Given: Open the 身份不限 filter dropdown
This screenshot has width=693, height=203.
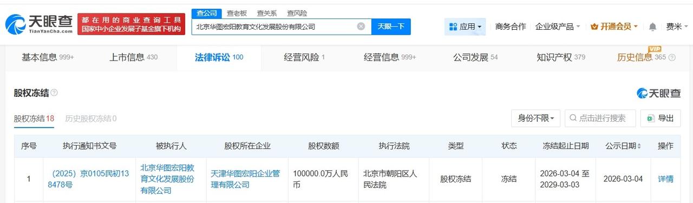Looking at the screenshot, I should click(x=535, y=118).
